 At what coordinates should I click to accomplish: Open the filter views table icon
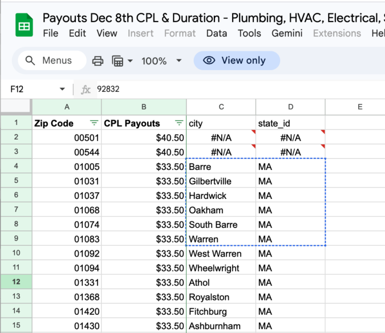(x=118, y=61)
